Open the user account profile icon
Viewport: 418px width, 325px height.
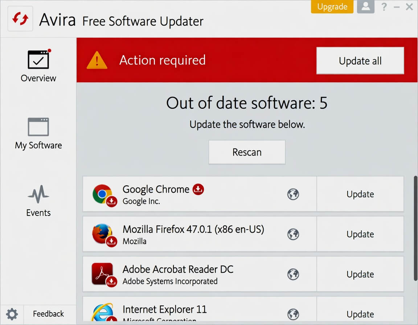tap(365, 7)
